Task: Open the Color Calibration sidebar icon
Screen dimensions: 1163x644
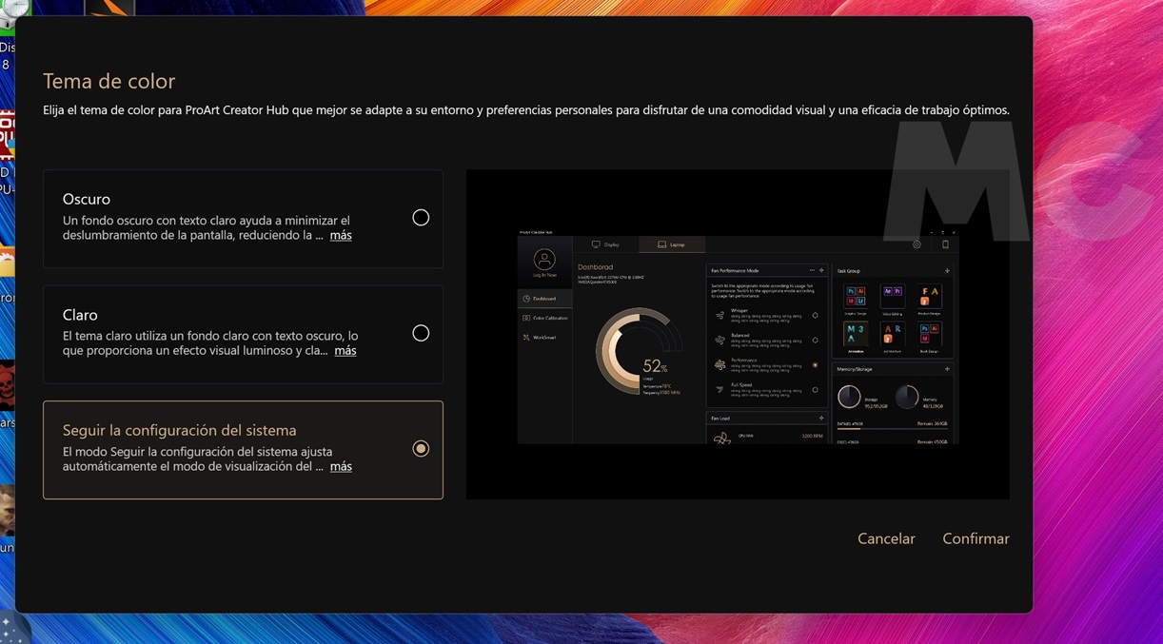Action: [525, 318]
